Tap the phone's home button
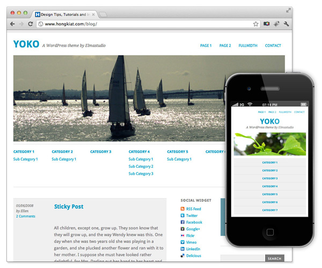The width and height of the screenshot is (322, 268). pyautogui.click(x=270, y=232)
